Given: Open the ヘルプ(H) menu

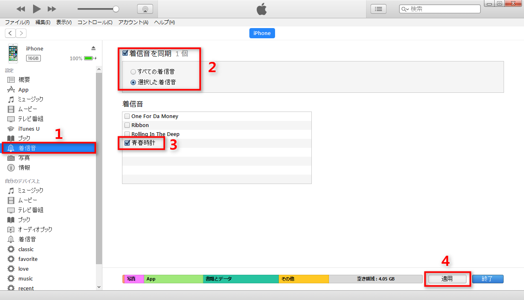Looking at the screenshot, I should coord(164,22).
